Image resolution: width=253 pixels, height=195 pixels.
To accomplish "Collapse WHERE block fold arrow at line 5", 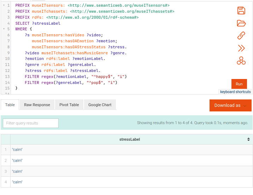I will [4, 29].
